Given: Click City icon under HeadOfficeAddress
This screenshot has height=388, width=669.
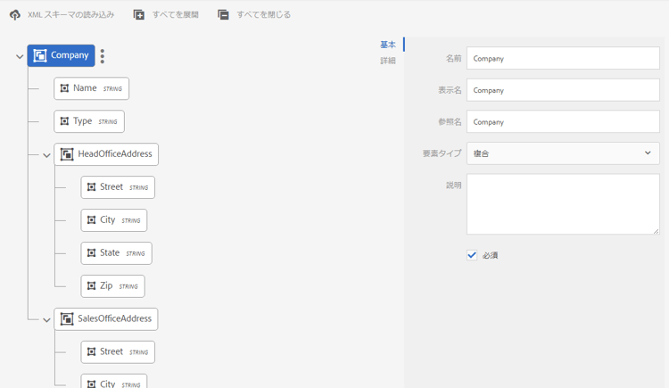Looking at the screenshot, I should pyautogui.click(x=91, y=219).
